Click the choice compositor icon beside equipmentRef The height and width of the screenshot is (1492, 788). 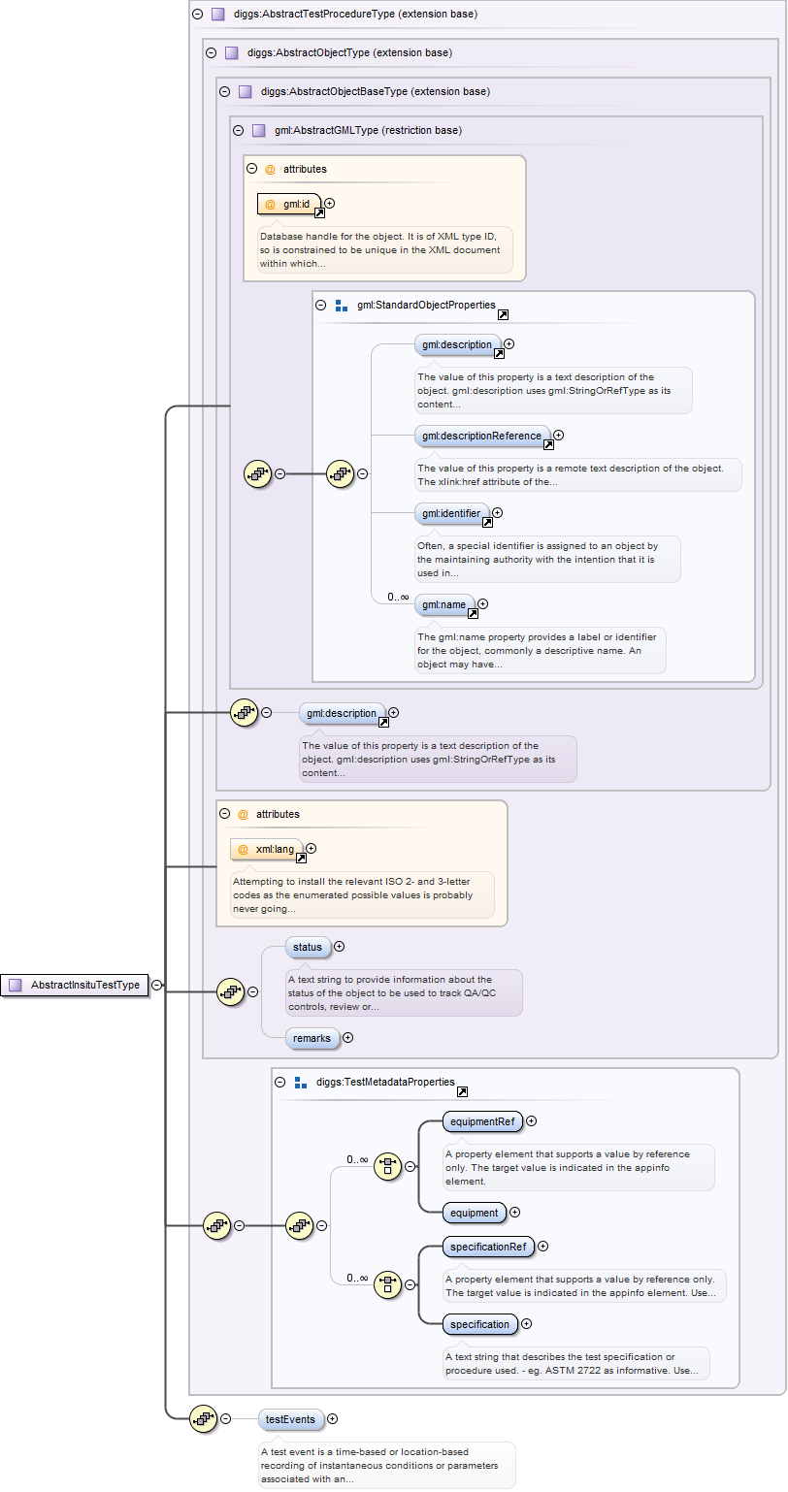[x=387, y=1166]
